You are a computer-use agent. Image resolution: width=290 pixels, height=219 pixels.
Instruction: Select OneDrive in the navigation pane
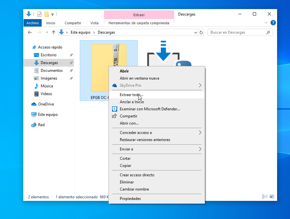pyautogui.click(x=46, y=104)
